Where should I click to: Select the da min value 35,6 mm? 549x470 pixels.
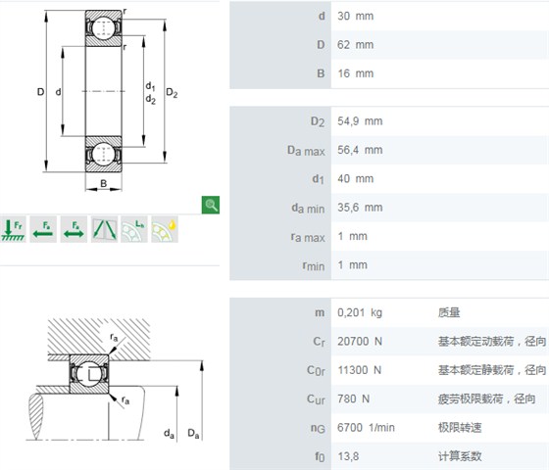360,208
